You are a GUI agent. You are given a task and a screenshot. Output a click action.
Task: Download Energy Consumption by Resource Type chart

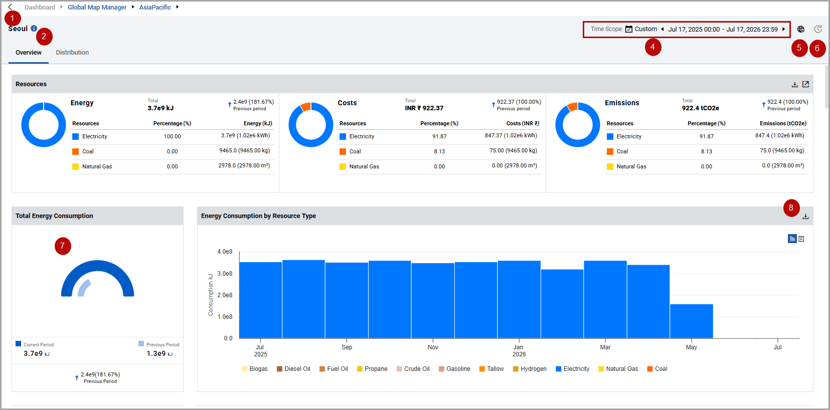point(805,216)
